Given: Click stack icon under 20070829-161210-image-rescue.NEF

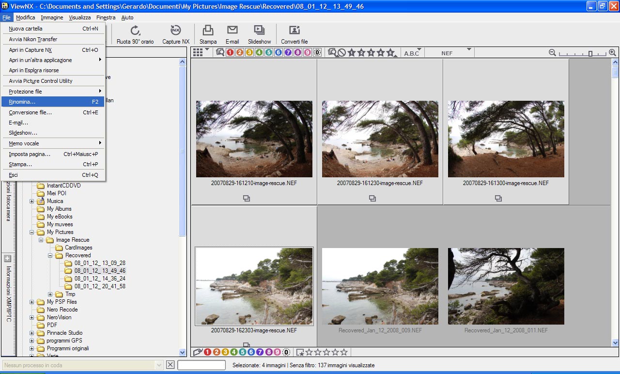Looking at the screenshot, I should [x=247, y=198].
